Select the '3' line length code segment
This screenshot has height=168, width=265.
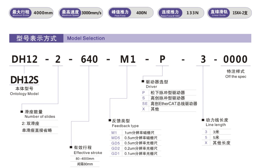pos(203,59)
